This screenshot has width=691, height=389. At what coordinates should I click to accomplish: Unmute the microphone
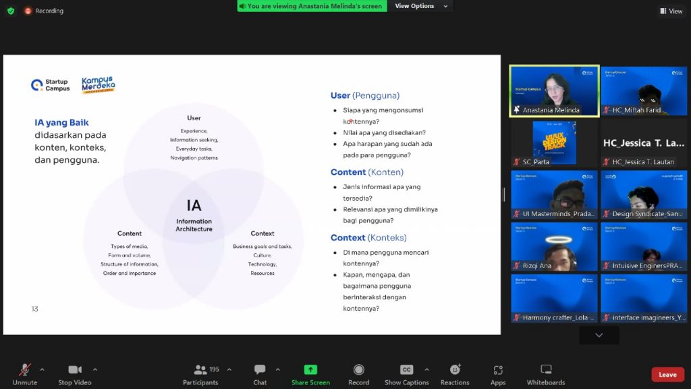(x=25, y=370)
